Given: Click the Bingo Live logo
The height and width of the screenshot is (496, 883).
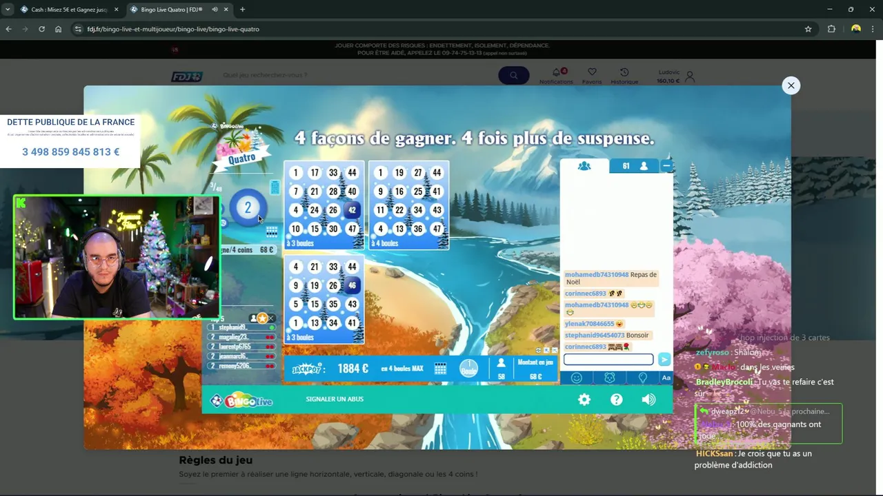Looking at the screenshot, I should coord(241,400).
